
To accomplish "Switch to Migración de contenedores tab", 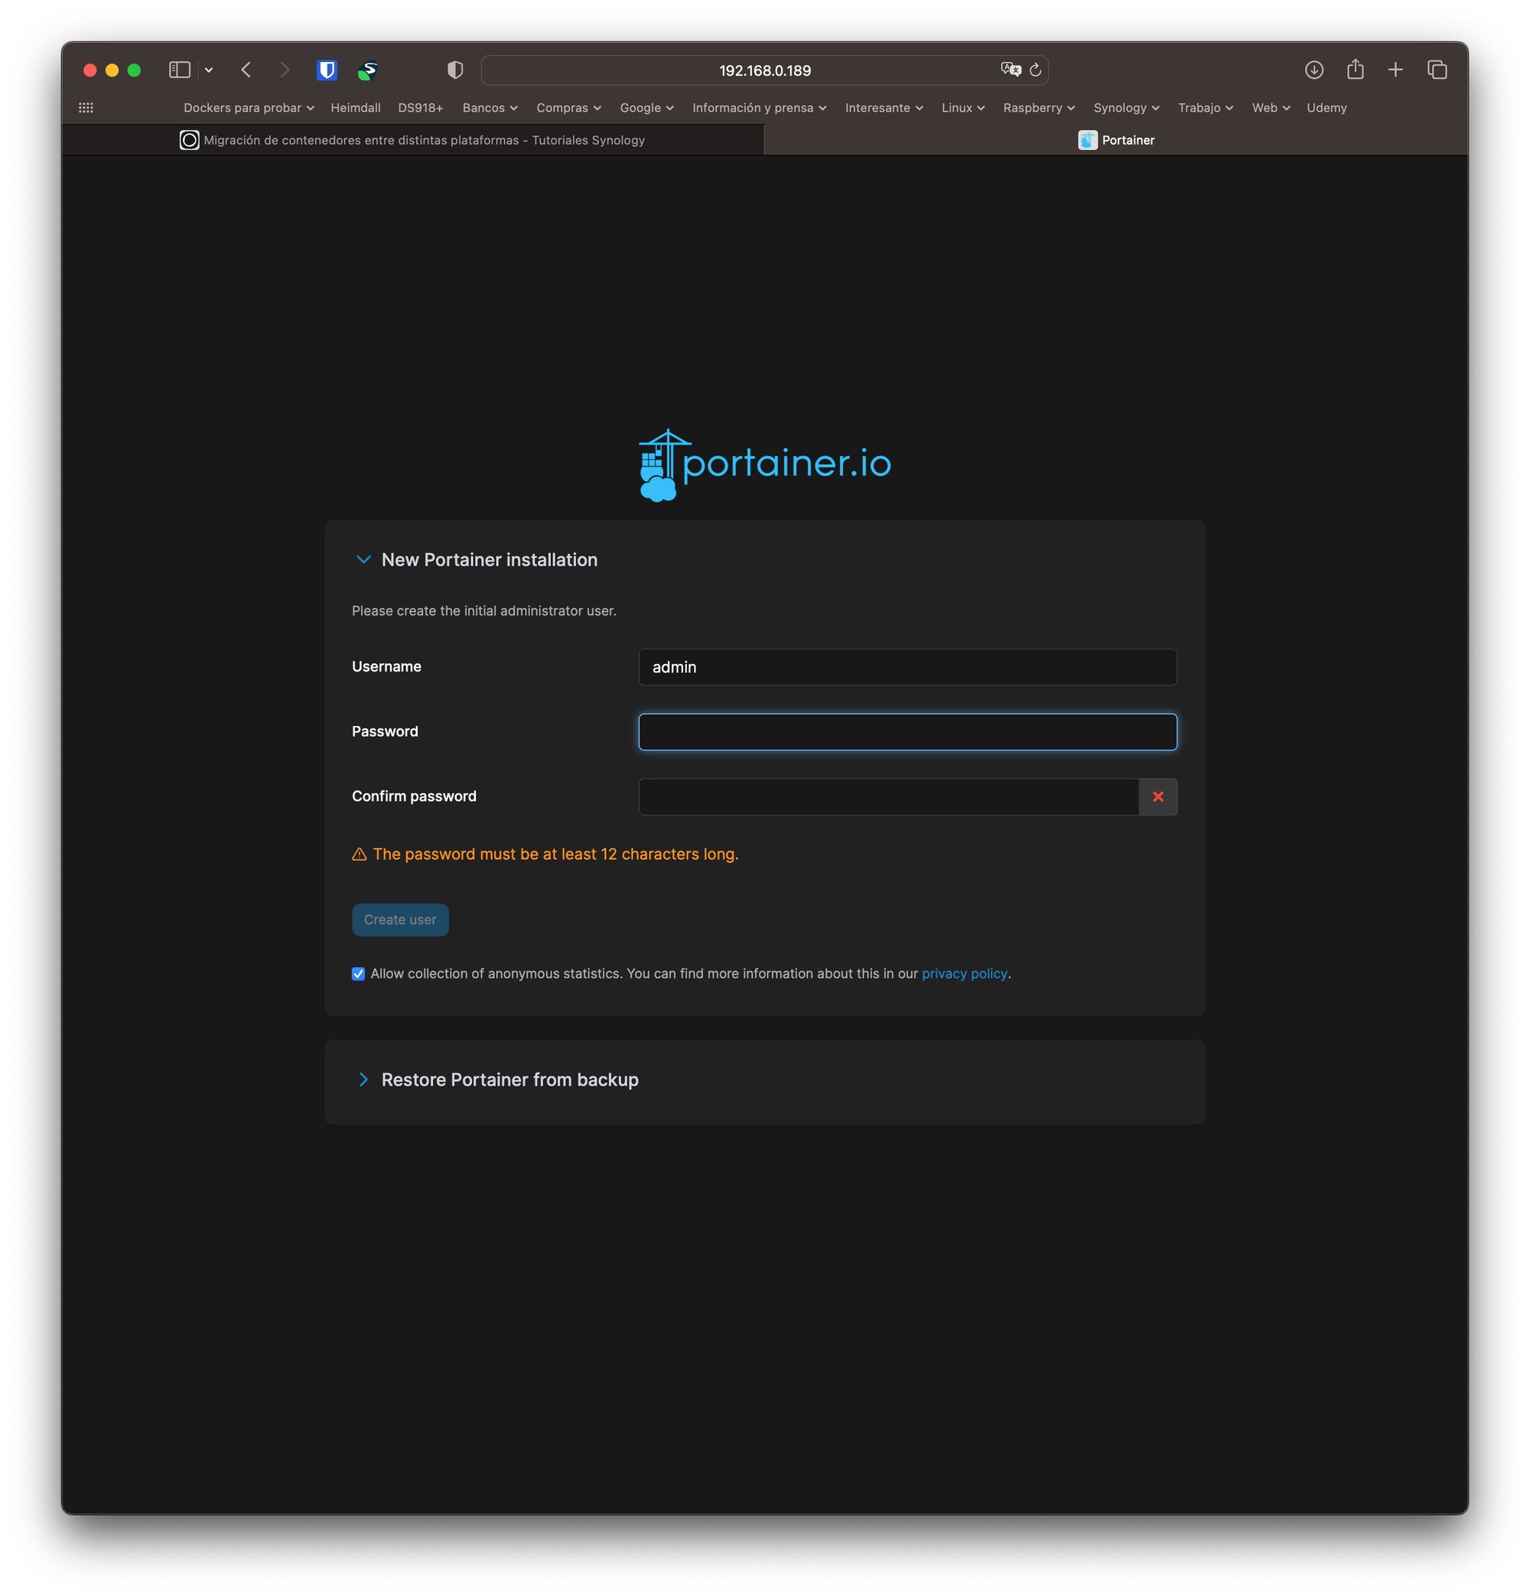I will pyautogui.click(x=413, y=140).
